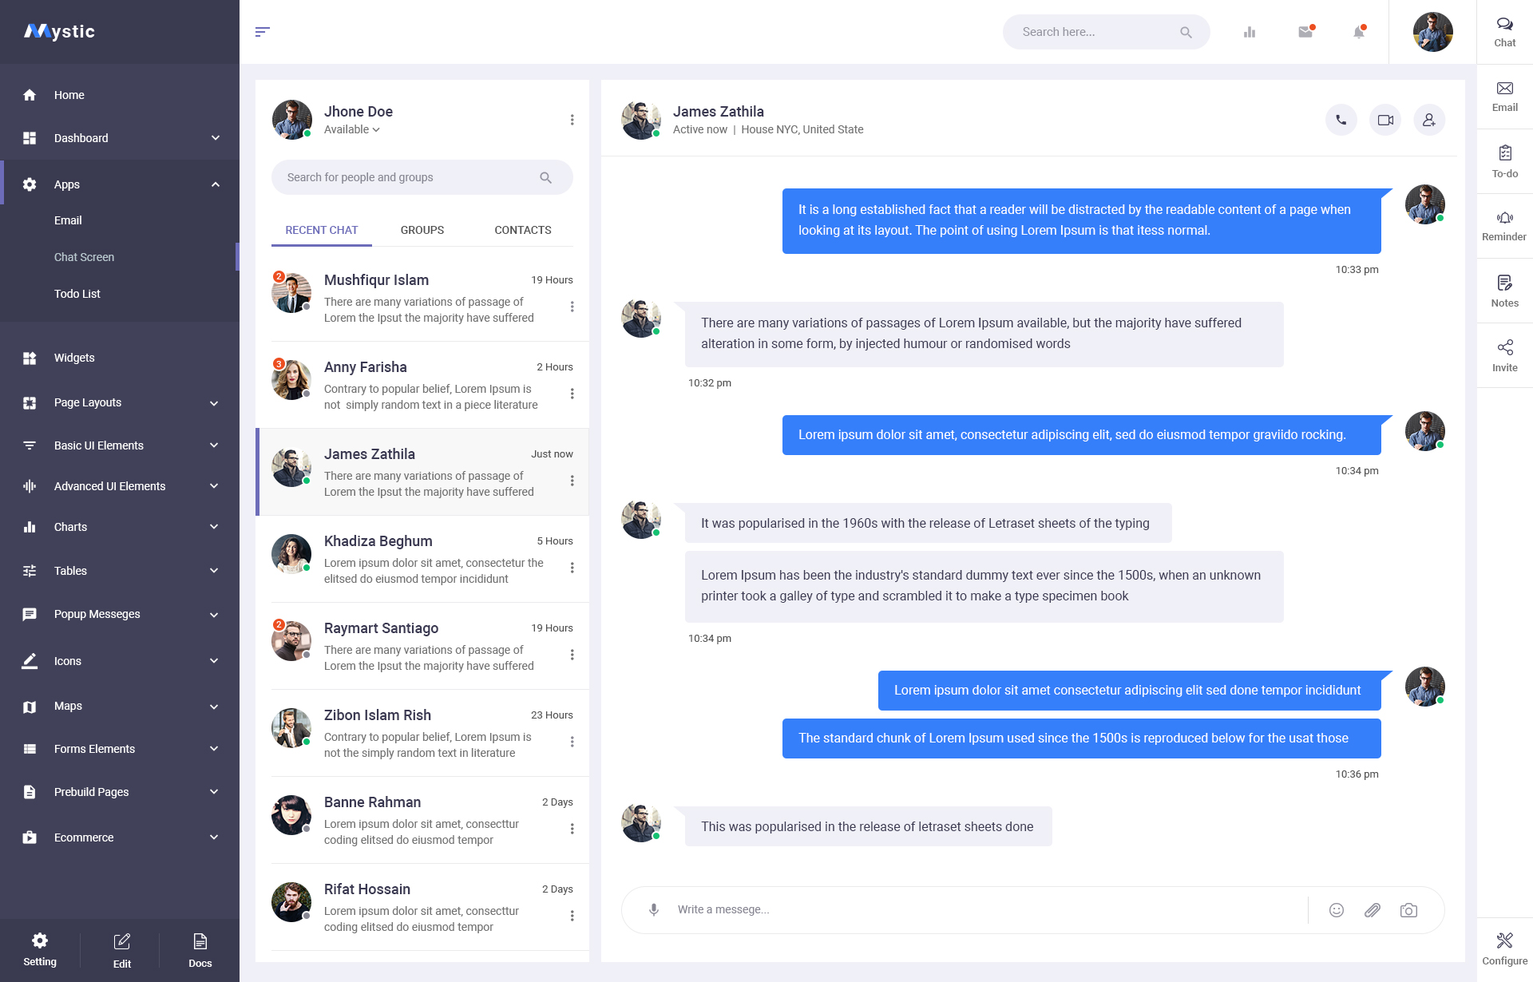This screenshot has height=982, width=1533.
Task: Click the add user icon in chat header
Action: (1429, 120)
